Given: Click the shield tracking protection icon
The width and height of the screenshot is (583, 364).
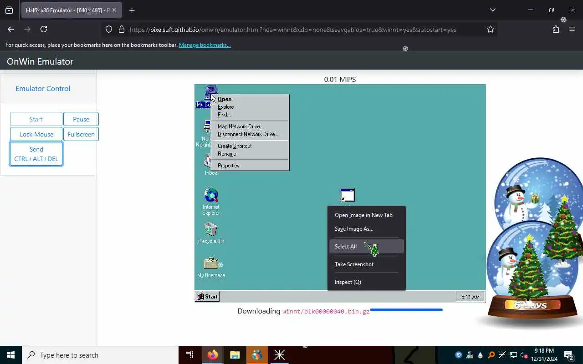Looking at the screenshot, I should pos(109,29).
